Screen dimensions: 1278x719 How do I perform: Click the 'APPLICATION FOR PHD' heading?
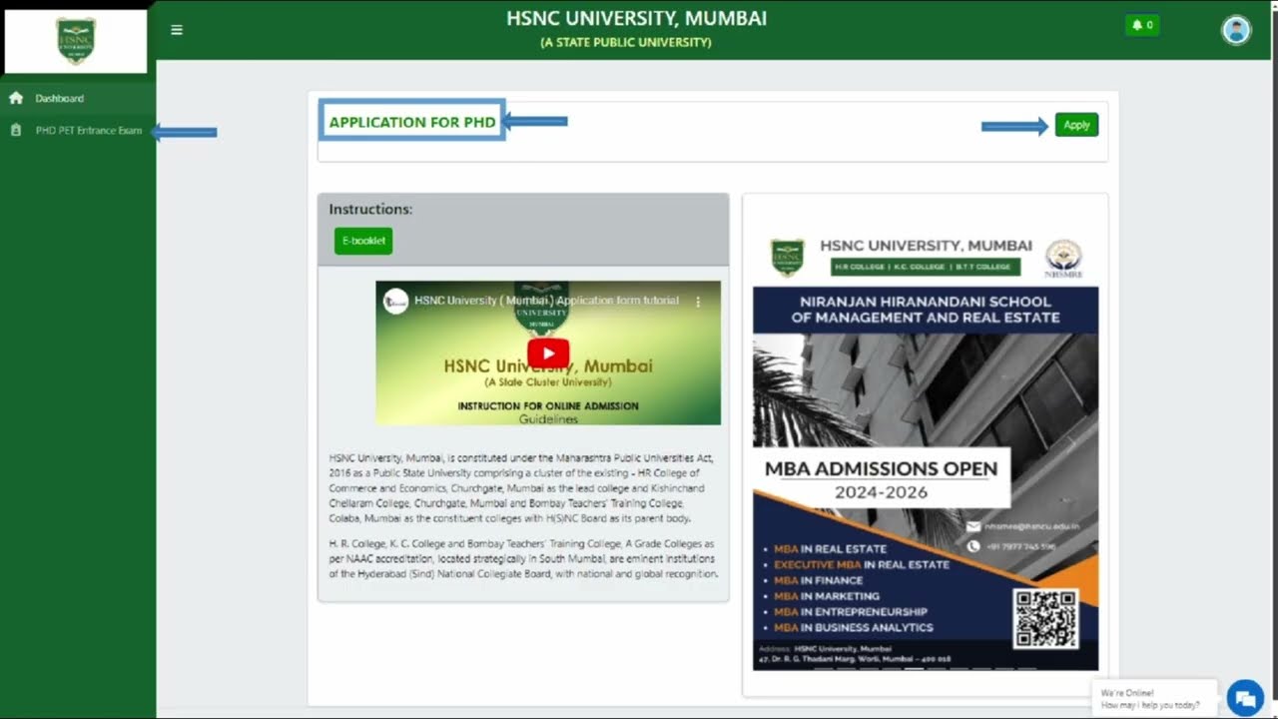pos(412,122)
